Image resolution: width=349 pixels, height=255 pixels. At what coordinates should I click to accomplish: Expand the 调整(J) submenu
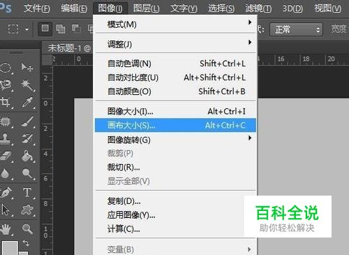(175, 44)
